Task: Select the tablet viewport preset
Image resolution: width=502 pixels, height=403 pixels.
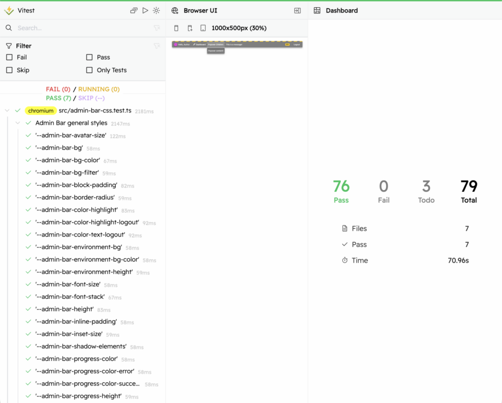Action: (203, 28)
